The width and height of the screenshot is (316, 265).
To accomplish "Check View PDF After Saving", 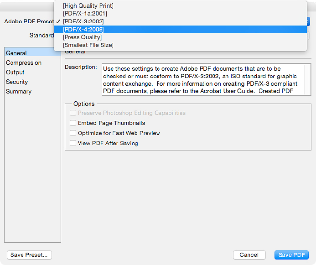I will 73,143.
